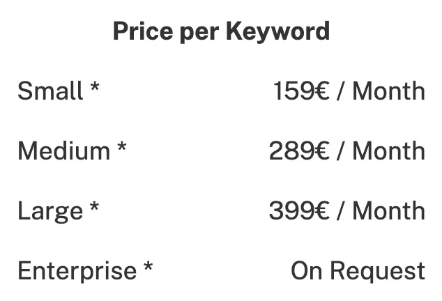Click the word per in the heading

click(199, 34)
